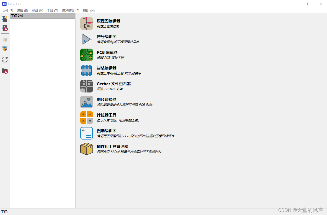The image size is (327, 215).
Task: Open the 帮助 (H) menu
Action: click(x=89, y=11)
